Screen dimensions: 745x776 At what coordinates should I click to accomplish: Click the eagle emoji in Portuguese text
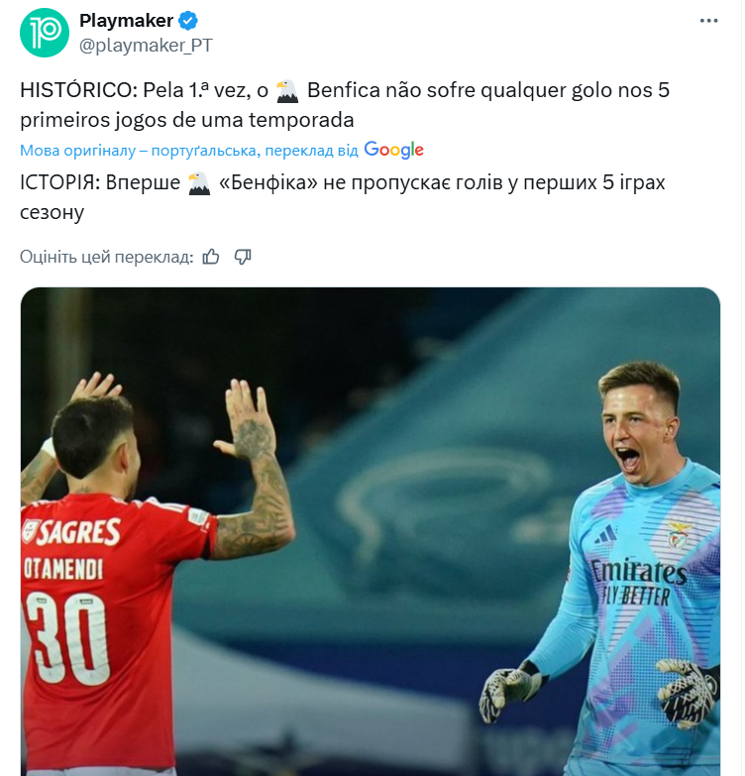click(x=287, y=91)
